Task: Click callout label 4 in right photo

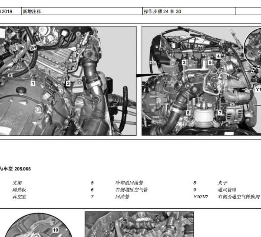Action: [x=218, y=56]
